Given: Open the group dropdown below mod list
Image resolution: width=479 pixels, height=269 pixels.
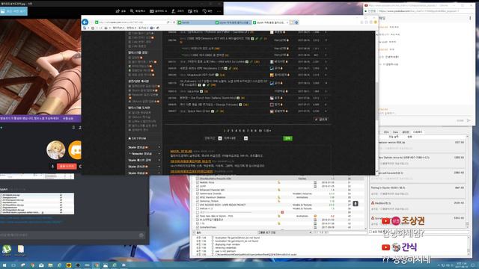Looking at the screenshot, I should pos(284,232).
